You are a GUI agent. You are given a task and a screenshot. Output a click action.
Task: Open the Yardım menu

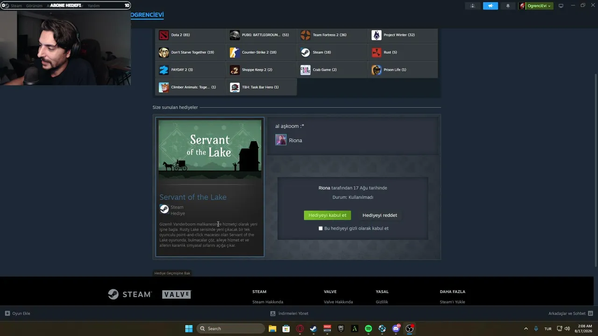click(93, 6)
